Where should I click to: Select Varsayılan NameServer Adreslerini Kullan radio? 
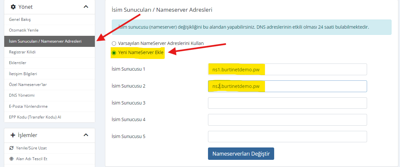114,43
